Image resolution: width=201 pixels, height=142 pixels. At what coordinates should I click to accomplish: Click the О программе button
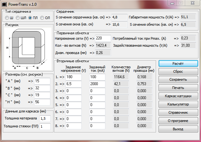click(178, 121)
